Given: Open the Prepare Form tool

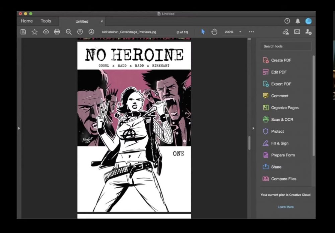Looking at the screenshot, I should 279,155.
